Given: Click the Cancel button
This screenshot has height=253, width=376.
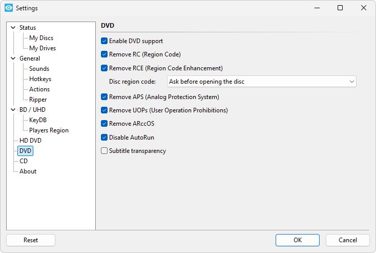Looking at the screenshot, I should 348,240.
